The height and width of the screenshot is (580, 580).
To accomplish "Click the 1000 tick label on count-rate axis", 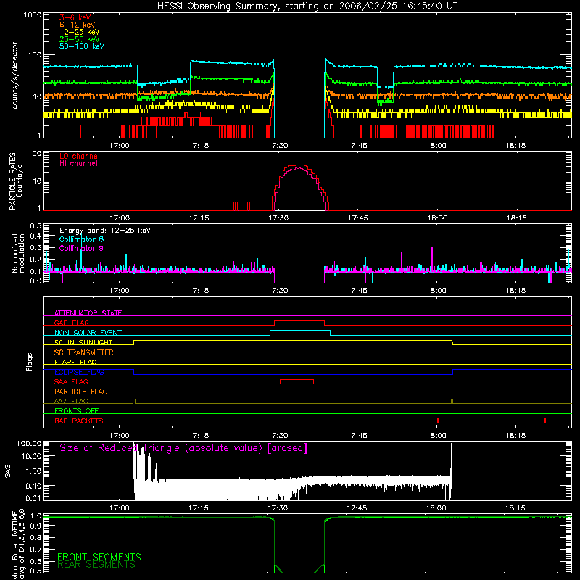I will 32,15.
